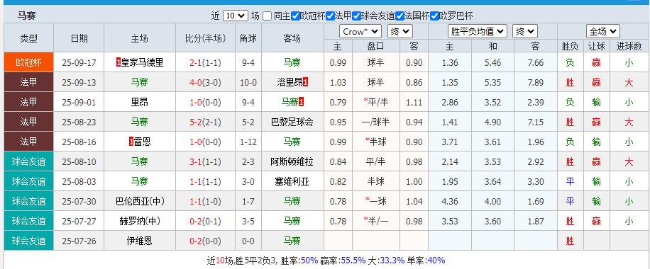Image resolution: width=650 pixels, height=269 pixels.
Task: Open the 终 dropdown next to 胜平负均值
Action: (525, 31)
